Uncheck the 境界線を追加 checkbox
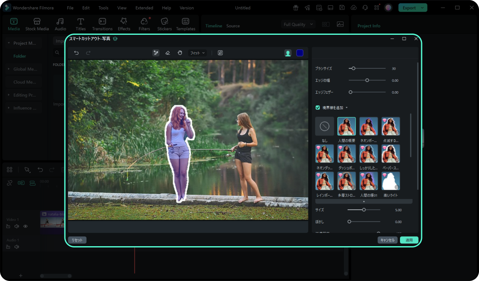479x281 pixels. point(318,108)
